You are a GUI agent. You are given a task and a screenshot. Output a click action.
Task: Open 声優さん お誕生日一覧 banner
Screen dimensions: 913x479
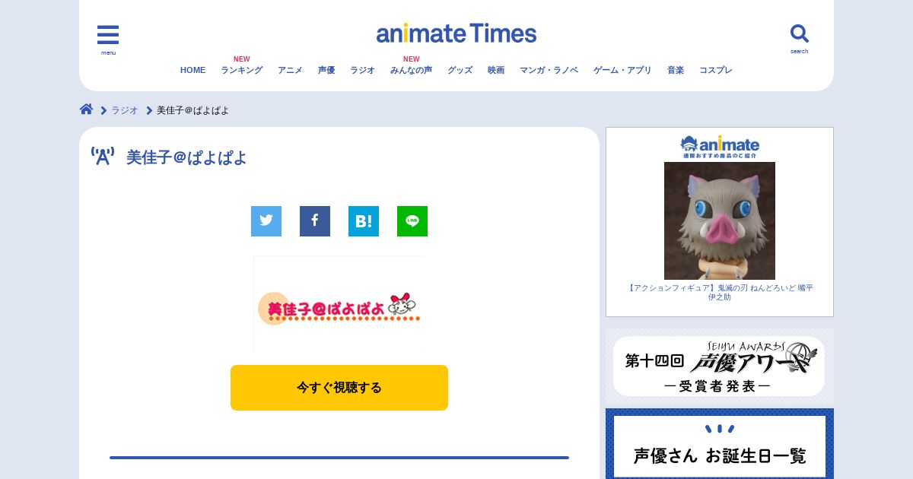pyautogui.click(x=720, y=446)
